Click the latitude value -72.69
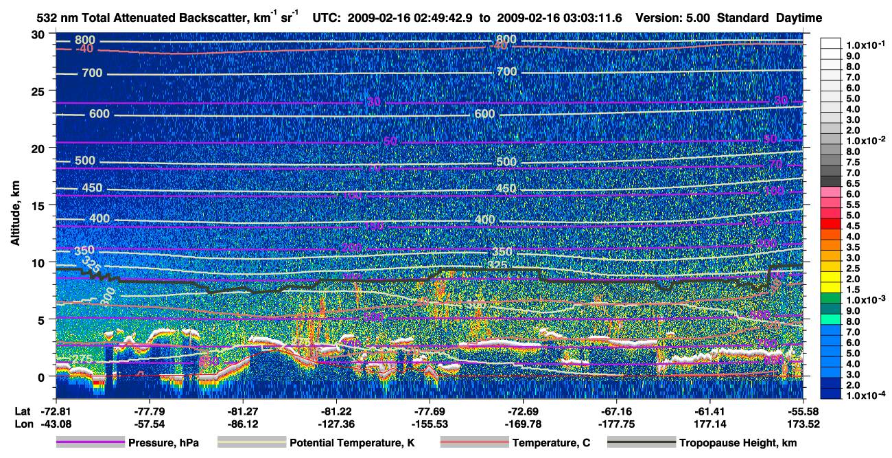 click(x=523, y=411)
